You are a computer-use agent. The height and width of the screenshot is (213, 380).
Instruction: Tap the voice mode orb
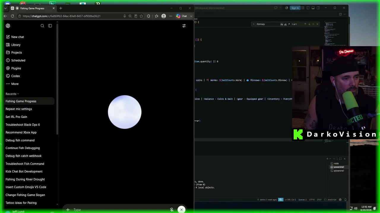click(x=125, y=112)
